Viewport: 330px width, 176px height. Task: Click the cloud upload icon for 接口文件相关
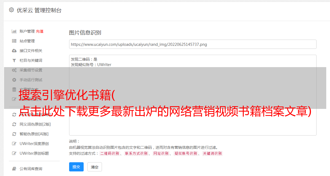[x=14, y=51]
